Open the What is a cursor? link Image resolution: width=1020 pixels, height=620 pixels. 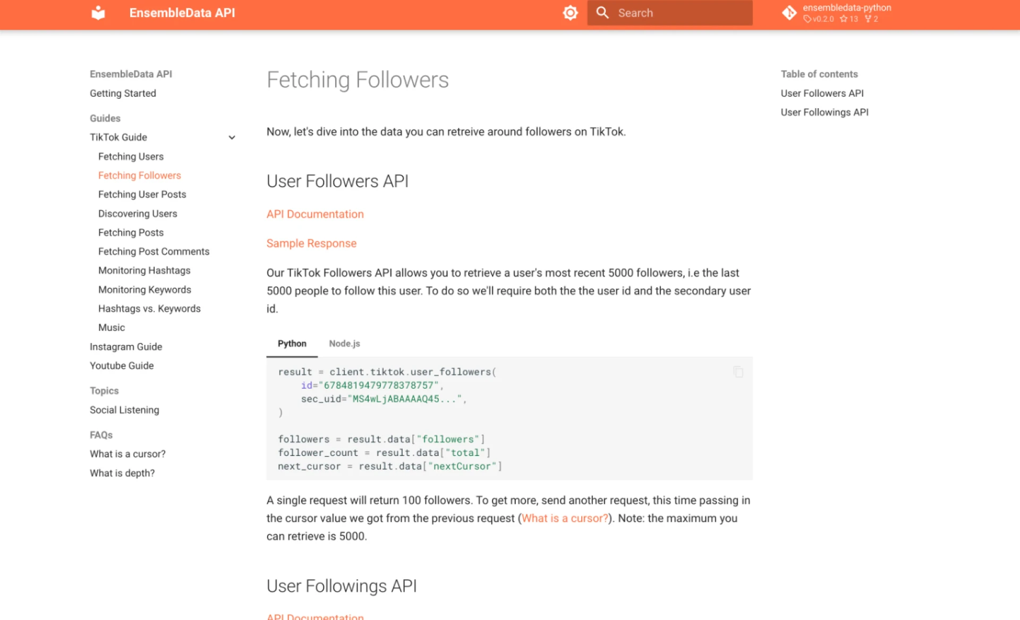coord(564,518)
